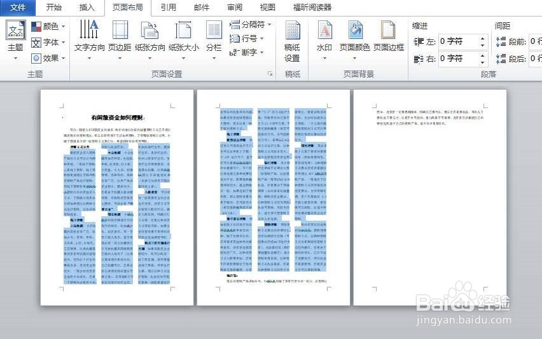Expand the 分隔符 dropdown arrow
The image size is (542, 339).
pyautogui.click(x=270, y=25)
